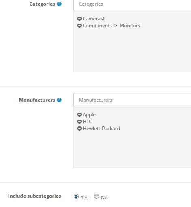Click the Hewlett-Packard entry text

[x=101, y=129]
